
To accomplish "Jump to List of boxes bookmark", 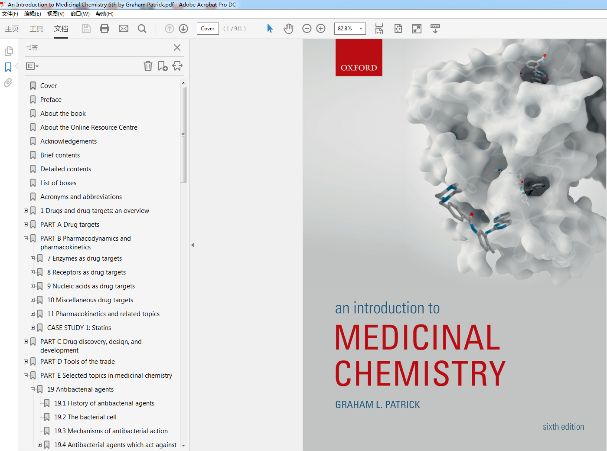I will [x=58, y=183].
